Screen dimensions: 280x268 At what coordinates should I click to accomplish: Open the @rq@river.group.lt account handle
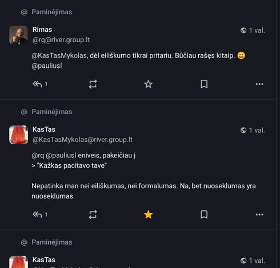pos(61,40)
